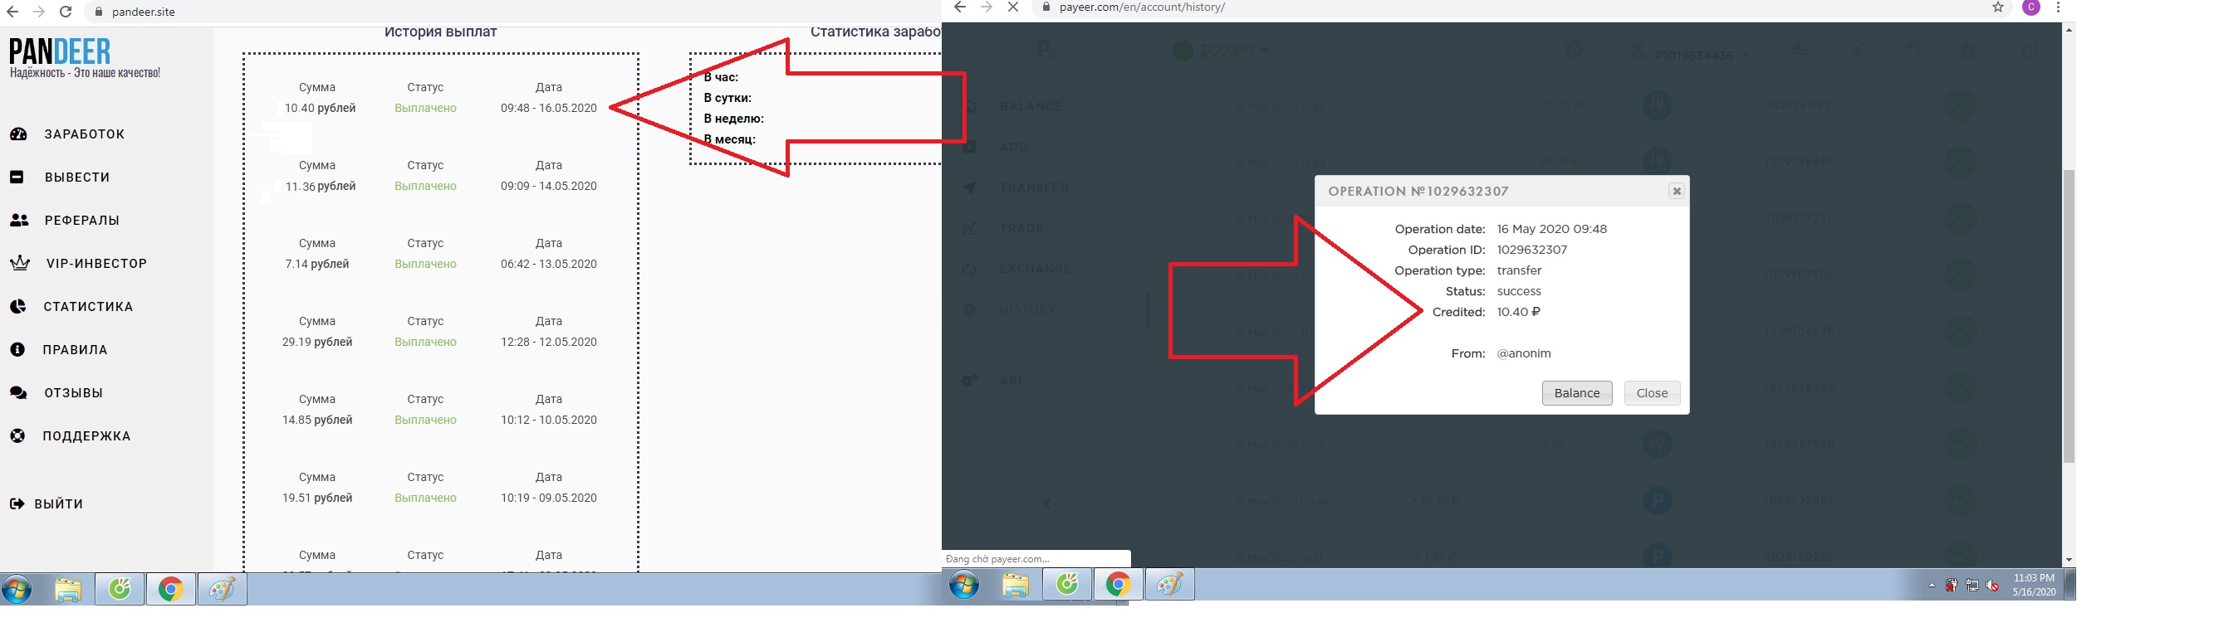Open the Chrome profile avatar C
The width and height of the screenshot is (2219, 637).
point(2031,7)
